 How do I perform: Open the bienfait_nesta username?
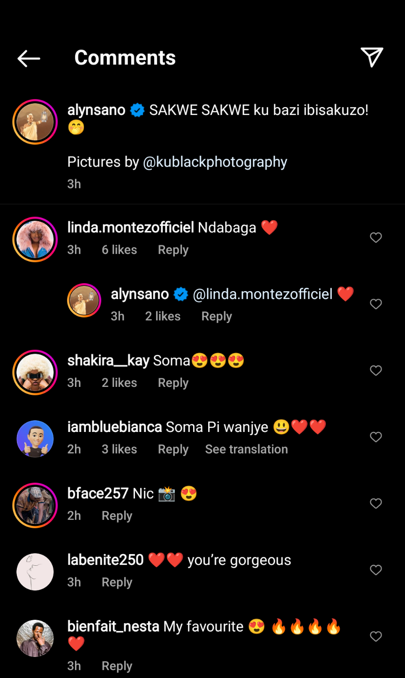point(113,626)
